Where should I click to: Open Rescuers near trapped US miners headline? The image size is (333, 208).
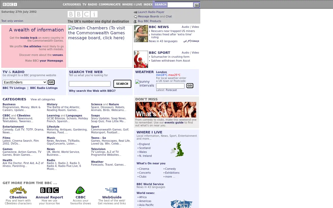[x=173, y=31]
